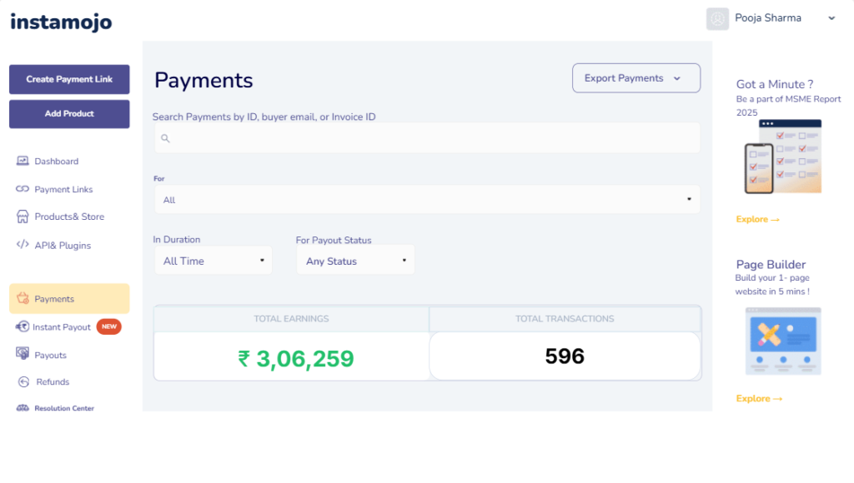
Task: Click the Page Builder illustration
Action: (783, 341)
